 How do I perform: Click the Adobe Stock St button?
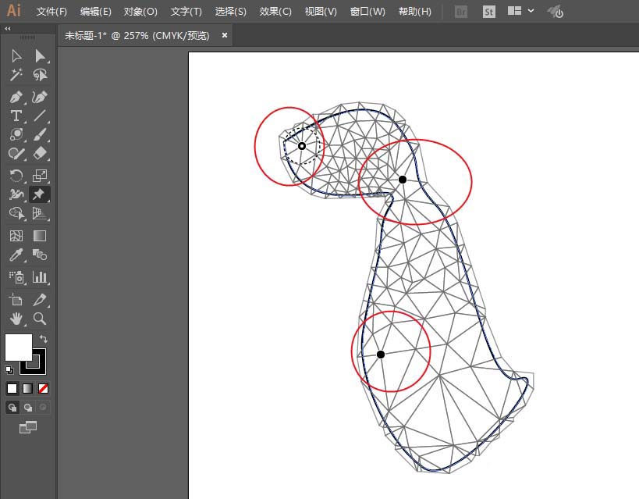(489, 12)
